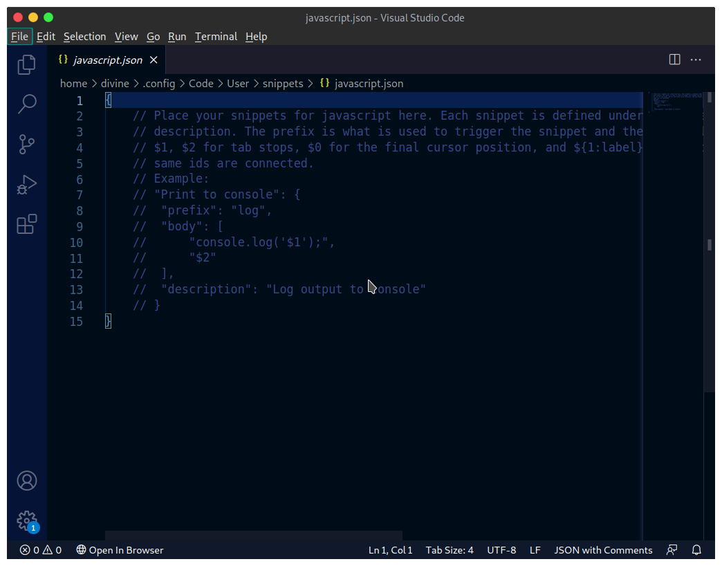
Task: Place cursor on "Example:" comment line
Action: pos(171,179)
